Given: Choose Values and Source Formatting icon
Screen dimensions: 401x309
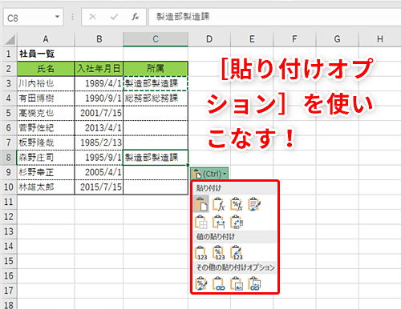Looking at the screenshot, I should (x=237, y=252).
